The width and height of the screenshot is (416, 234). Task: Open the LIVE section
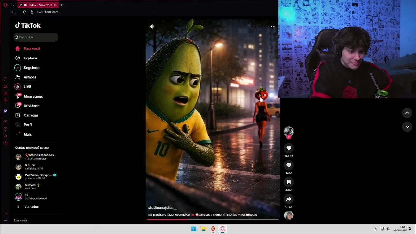[x=23, y=87]
